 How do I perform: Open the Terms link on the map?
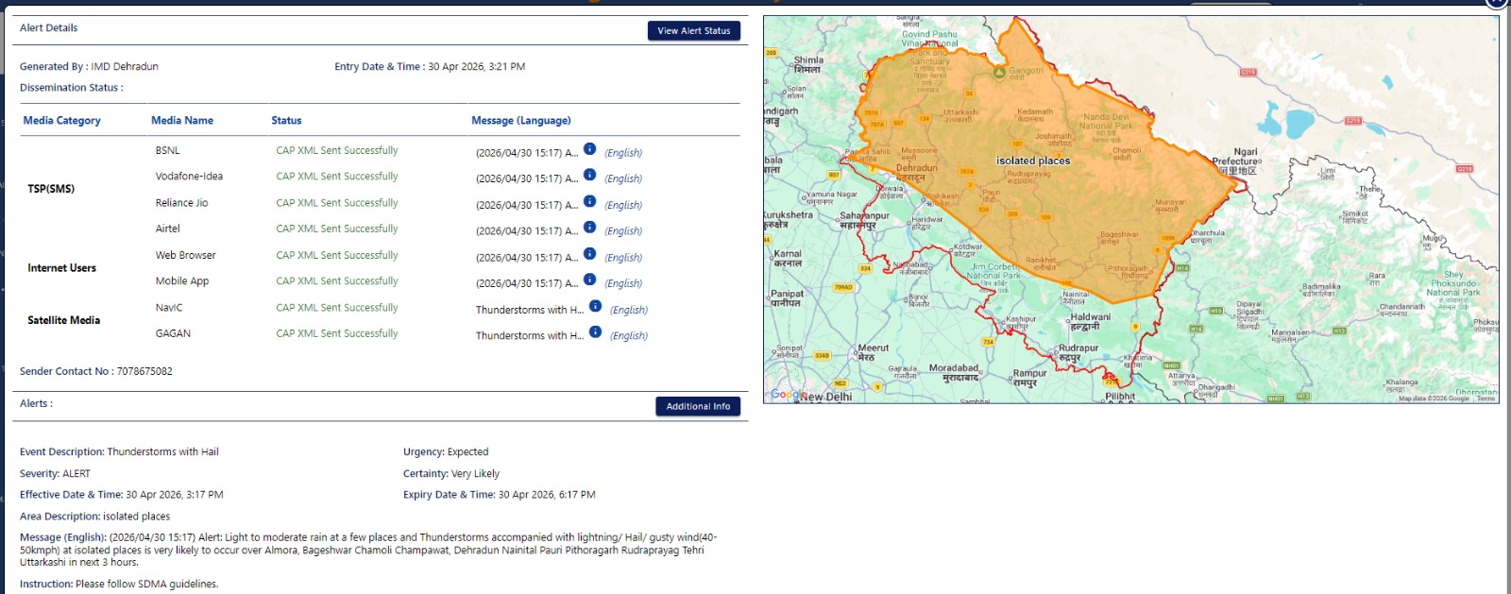(1486, 399)
